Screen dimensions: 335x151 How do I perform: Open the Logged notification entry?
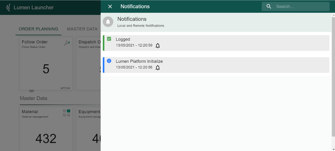[x=216, y=43]
